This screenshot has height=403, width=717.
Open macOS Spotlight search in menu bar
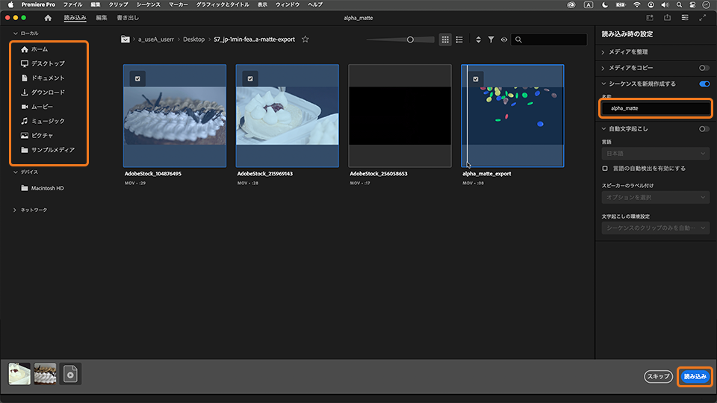click(x=679, y=4)
